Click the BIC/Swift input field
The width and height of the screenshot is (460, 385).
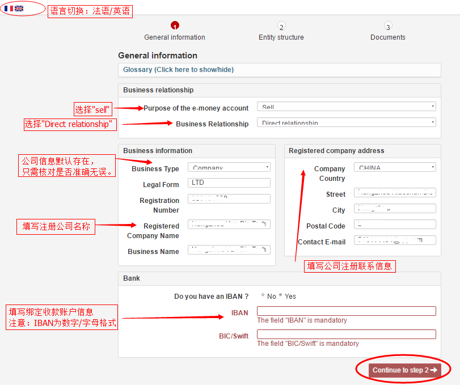coord(346,334)
